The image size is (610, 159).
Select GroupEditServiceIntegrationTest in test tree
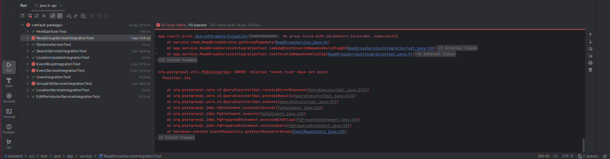point(64,84)
